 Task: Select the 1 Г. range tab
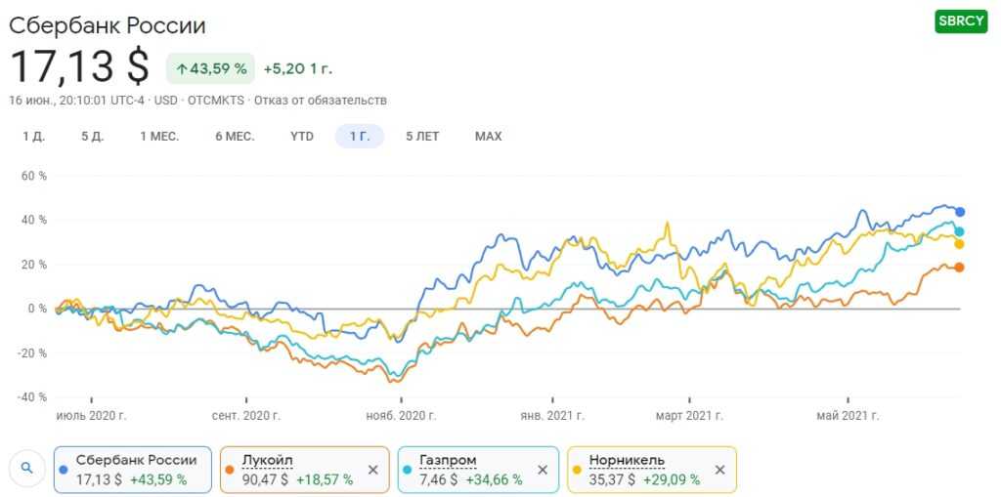point(359,136)
